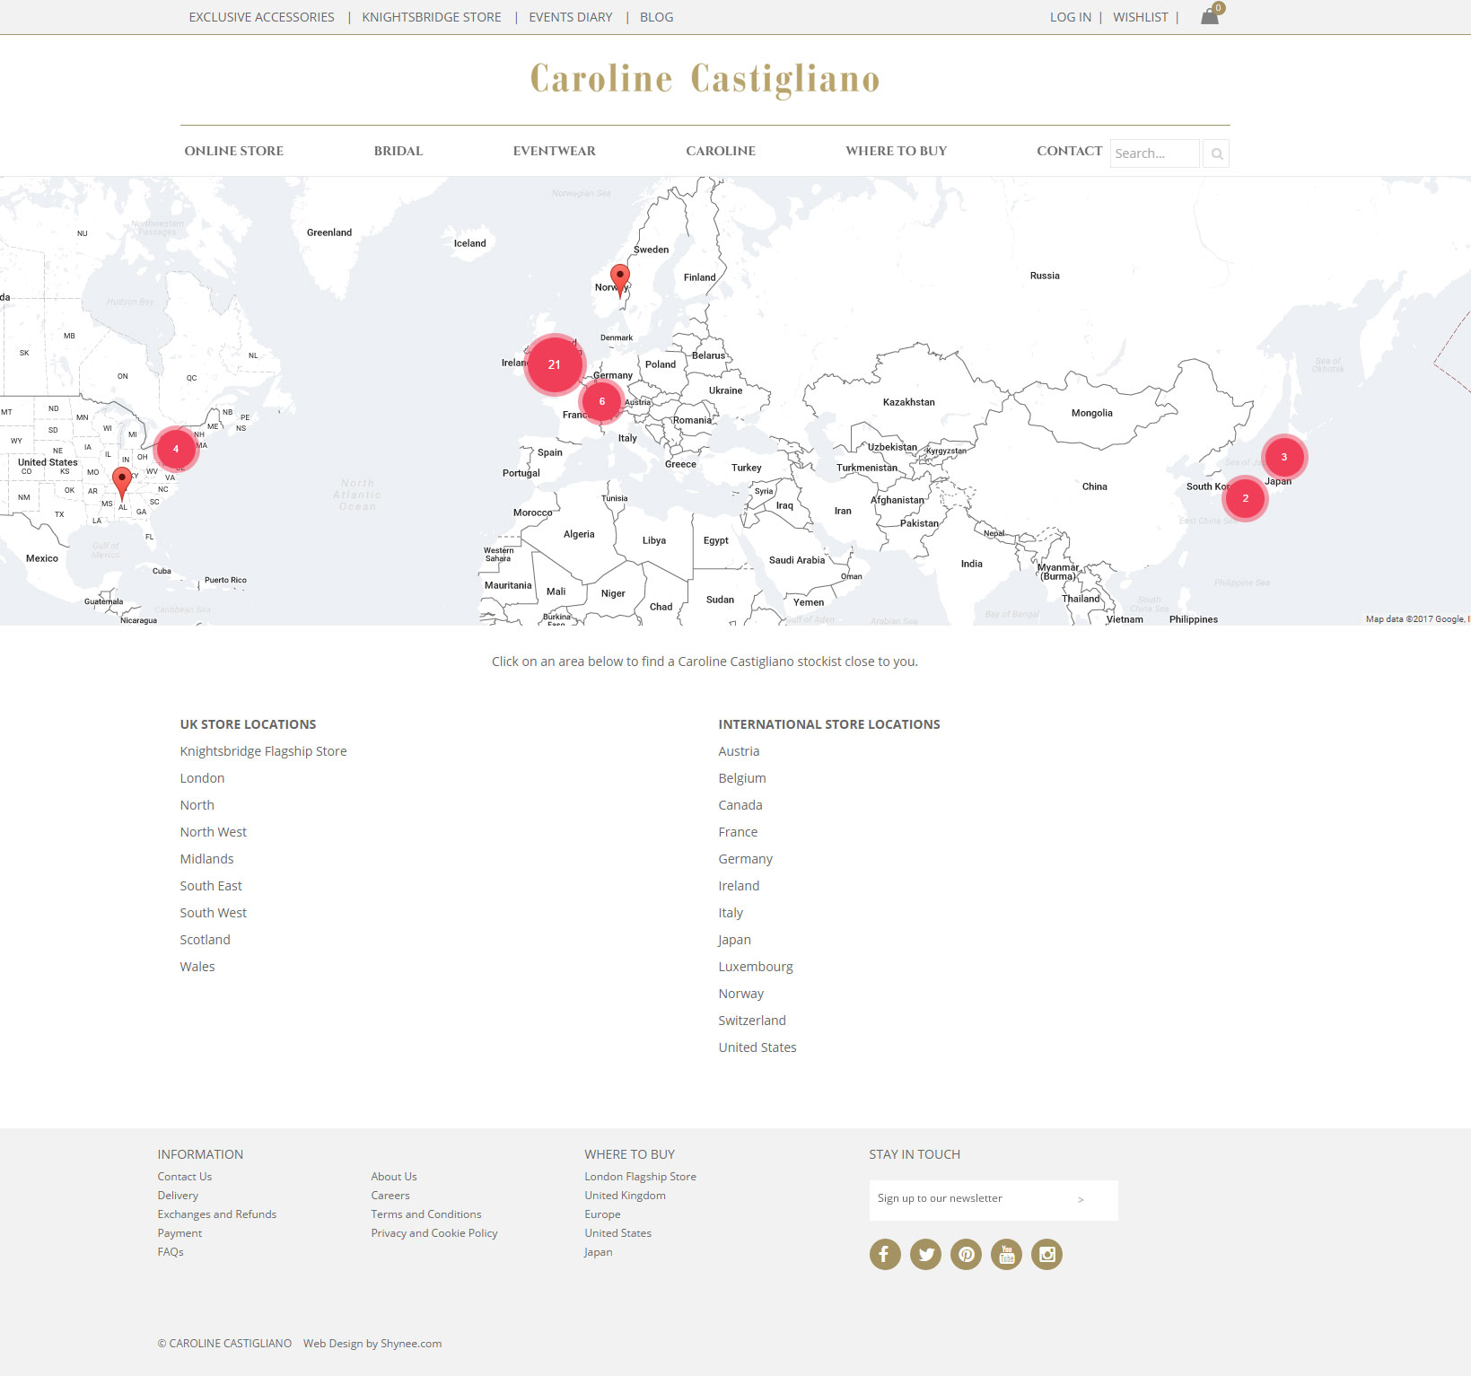Screen dimensions: 1471x1376
Task: Select Italy international location
Action: 731,913
